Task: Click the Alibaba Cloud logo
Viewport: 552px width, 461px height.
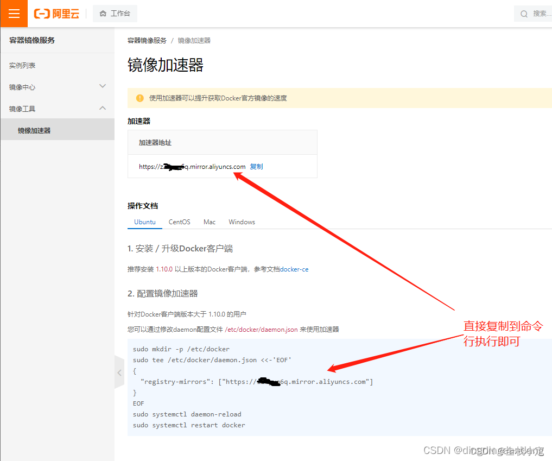Action: [56, 14]
